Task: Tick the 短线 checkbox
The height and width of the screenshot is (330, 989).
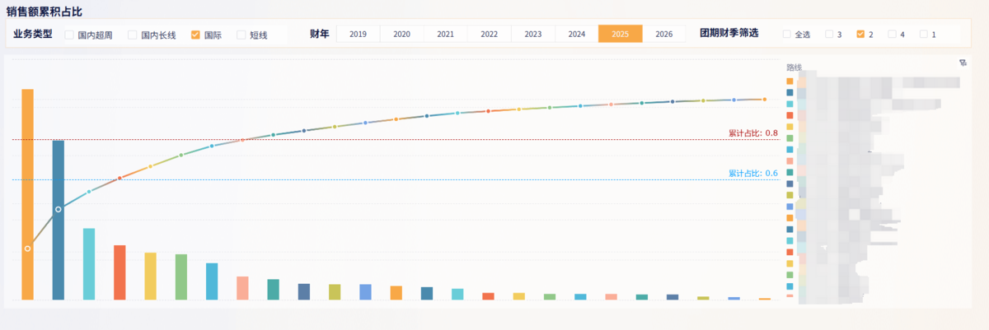Action: 241,35
